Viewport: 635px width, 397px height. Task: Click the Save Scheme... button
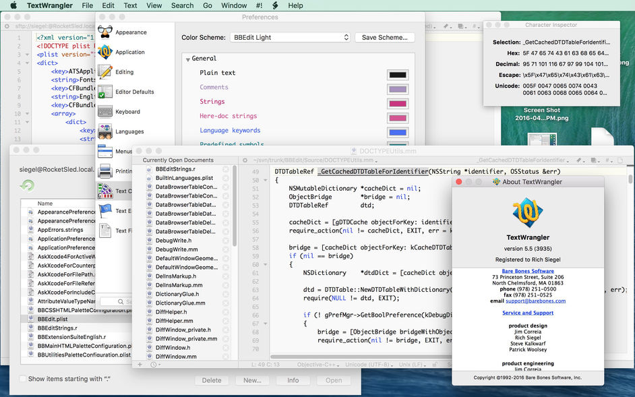(384, 38)
